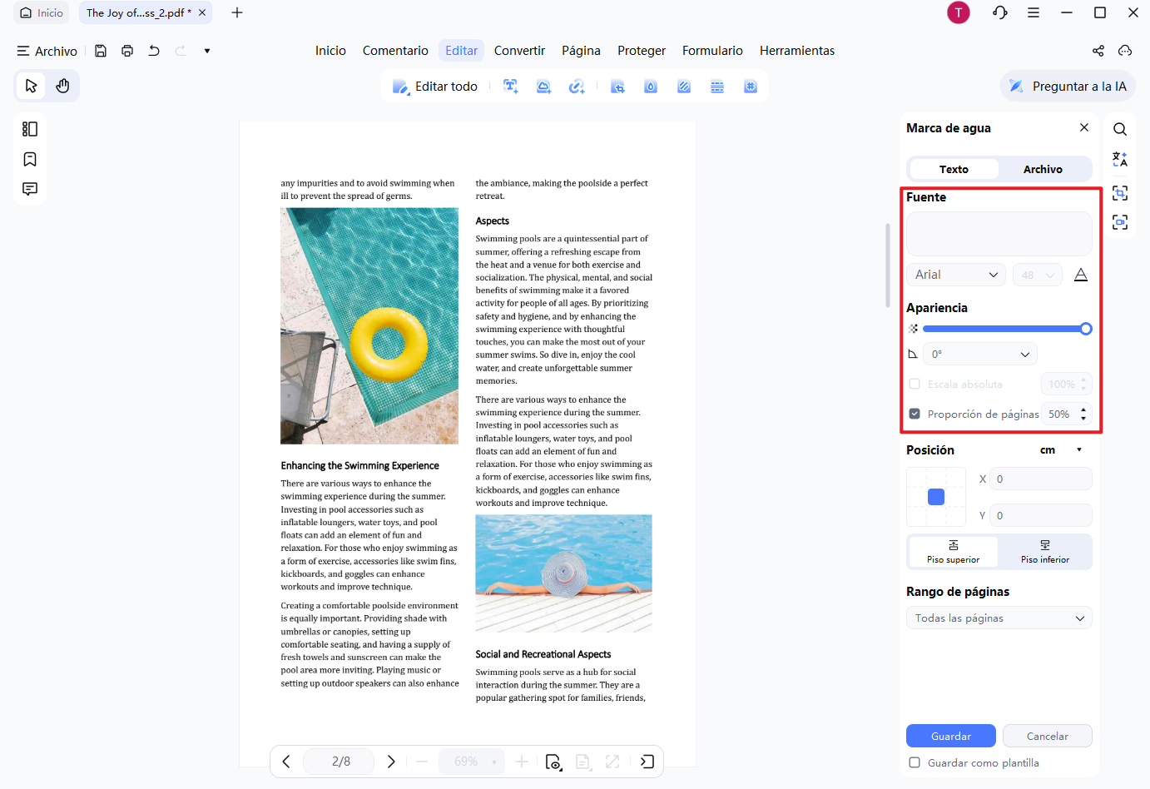1150x789 pixels.
Task: Open the Archivo menu
Action: click(47, 51)
